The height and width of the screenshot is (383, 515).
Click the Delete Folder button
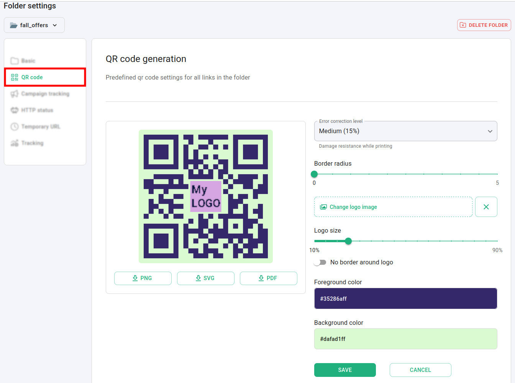(x=484, y=25)
